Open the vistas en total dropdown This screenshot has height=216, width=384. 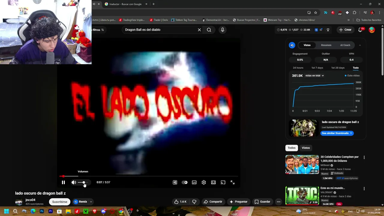(x=314, y=76)
